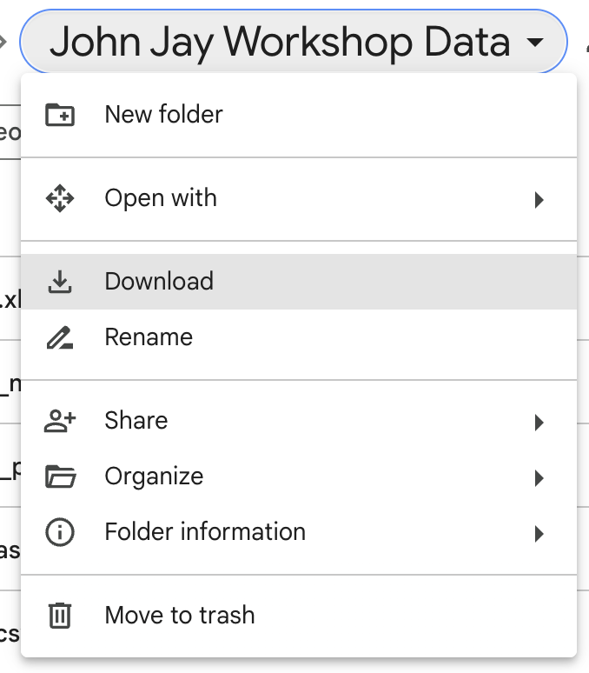Click the Rename pencil icon

pos(60,337)
